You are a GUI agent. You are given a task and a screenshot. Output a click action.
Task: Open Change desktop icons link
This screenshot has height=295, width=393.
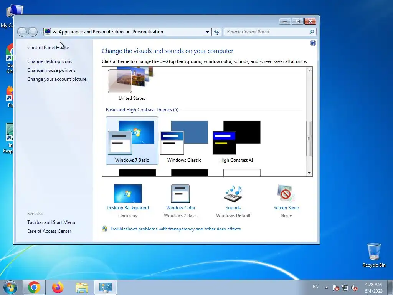click(x=50, y=61)
